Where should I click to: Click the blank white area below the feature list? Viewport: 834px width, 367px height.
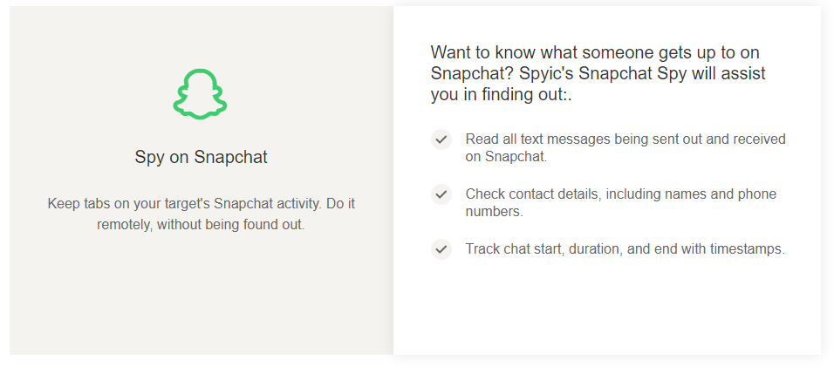tap(607, 308)
